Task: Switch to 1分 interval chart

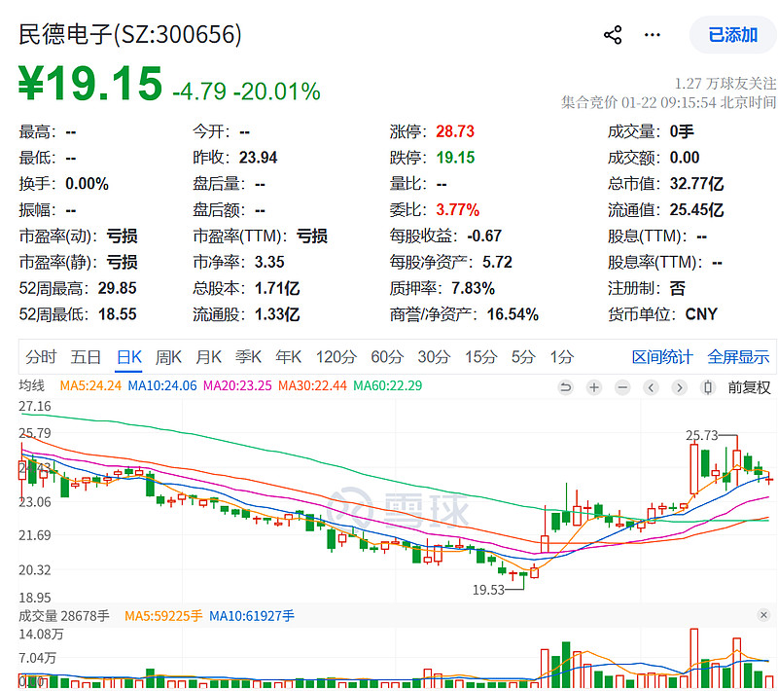Action: pyautogui.click(x=562, y=357)
